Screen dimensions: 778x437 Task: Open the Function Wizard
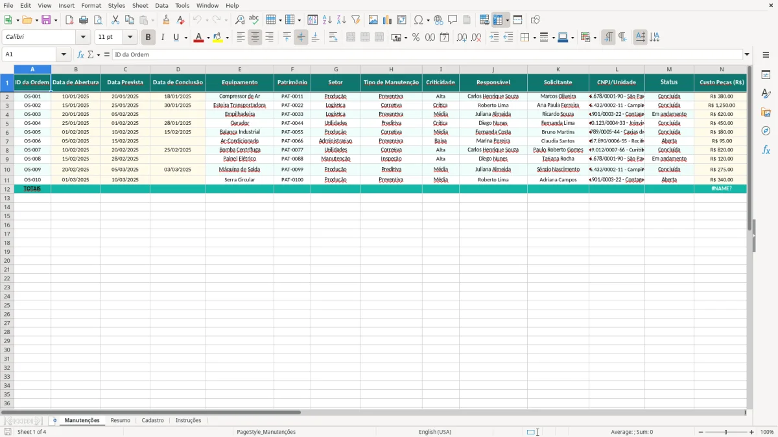(x=80, y=55)
